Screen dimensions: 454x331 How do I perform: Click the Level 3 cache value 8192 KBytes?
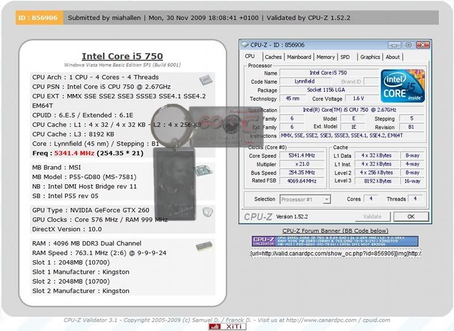pos(377,181)
